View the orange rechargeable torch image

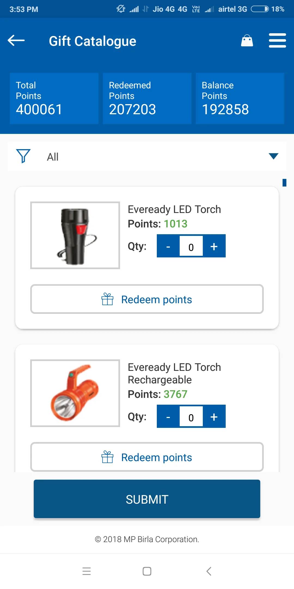click(75, 393)
